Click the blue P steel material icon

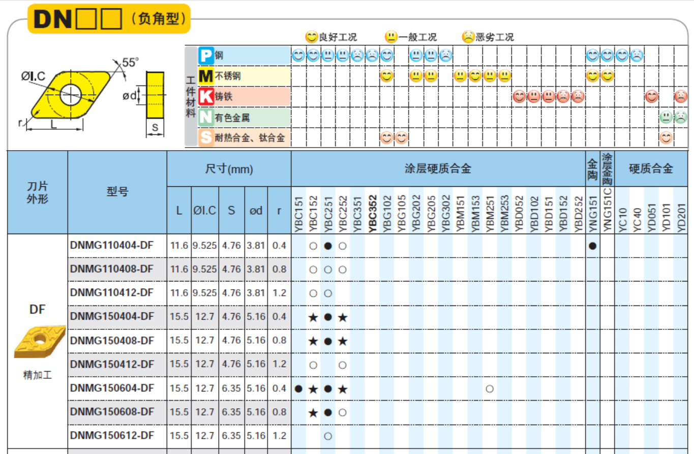[206, 55]
